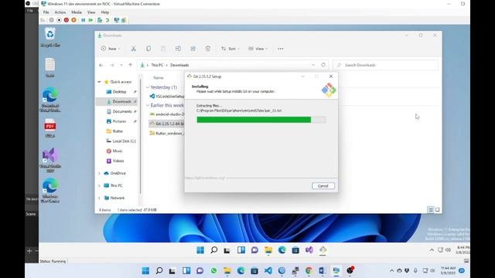Click Local Disk (C:) in navigation pane

[x=124, y=141]
